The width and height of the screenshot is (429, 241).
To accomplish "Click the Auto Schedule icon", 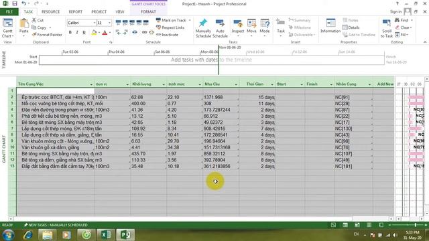I will click(x=220, y=23).
